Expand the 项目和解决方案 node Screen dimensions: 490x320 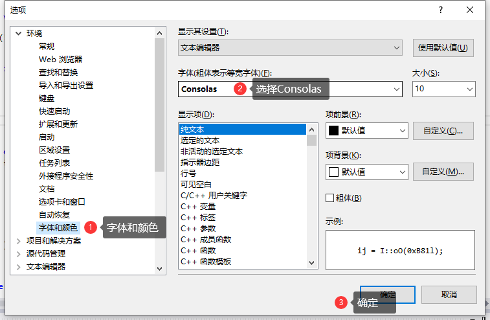18,241
